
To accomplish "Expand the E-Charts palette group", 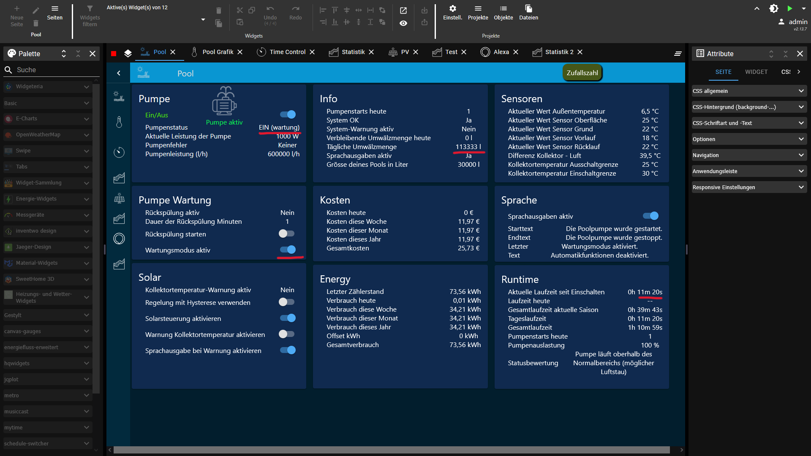I will 47,119.
